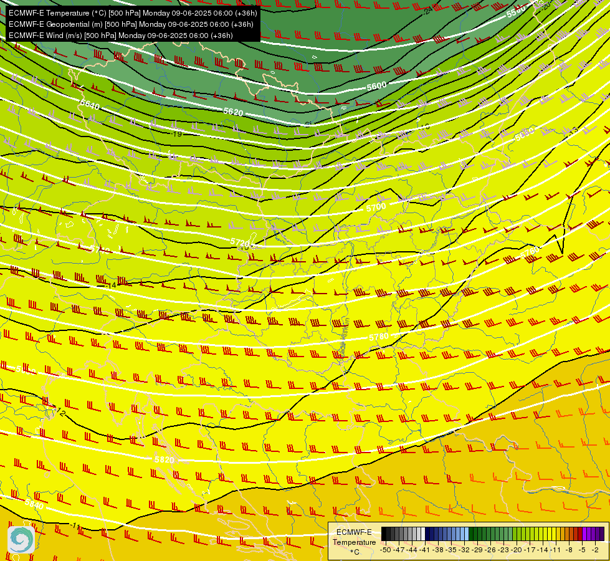Click the -8 value in the legend
This screenshot has width=610, height=561.
click(569, 550)
